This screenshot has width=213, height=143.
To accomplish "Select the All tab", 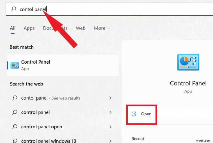I will coord(13,28).
